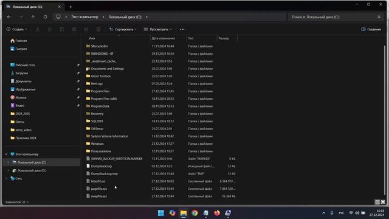
Task: Click the microphone tray icon
Action: tap(332, 213)
